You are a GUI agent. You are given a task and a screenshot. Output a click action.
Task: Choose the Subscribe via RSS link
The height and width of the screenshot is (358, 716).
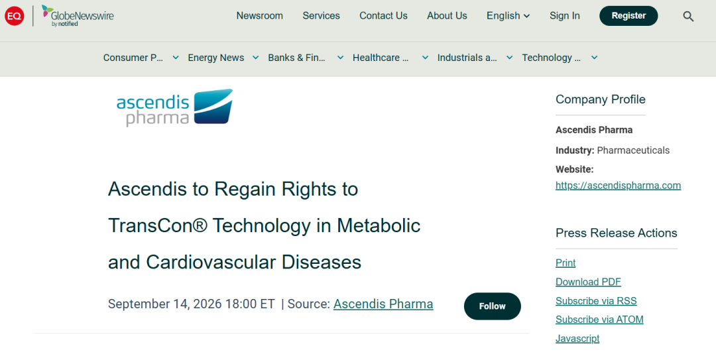point(596,301)
